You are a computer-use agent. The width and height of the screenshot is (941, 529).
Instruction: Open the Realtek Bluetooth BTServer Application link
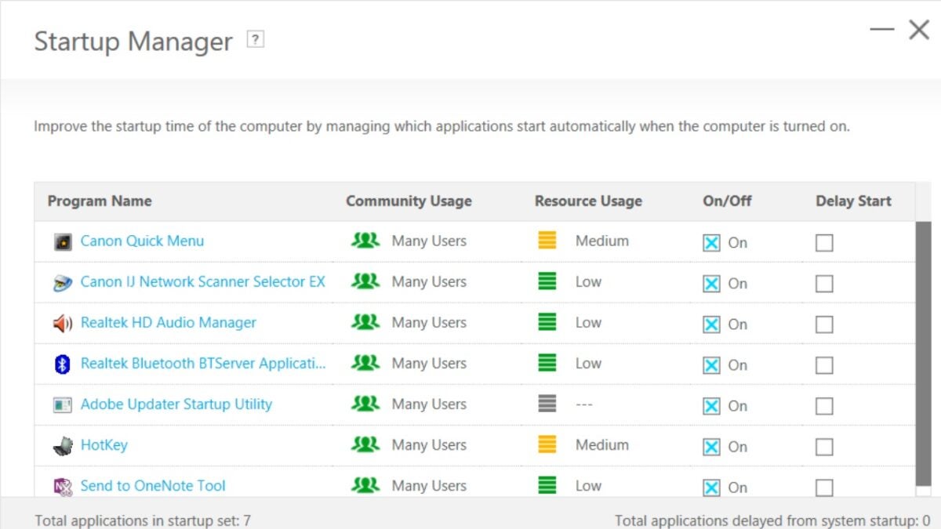pyautogui.click(x=203, y=363)
